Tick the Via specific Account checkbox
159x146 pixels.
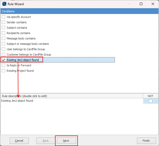pos(3,17)
